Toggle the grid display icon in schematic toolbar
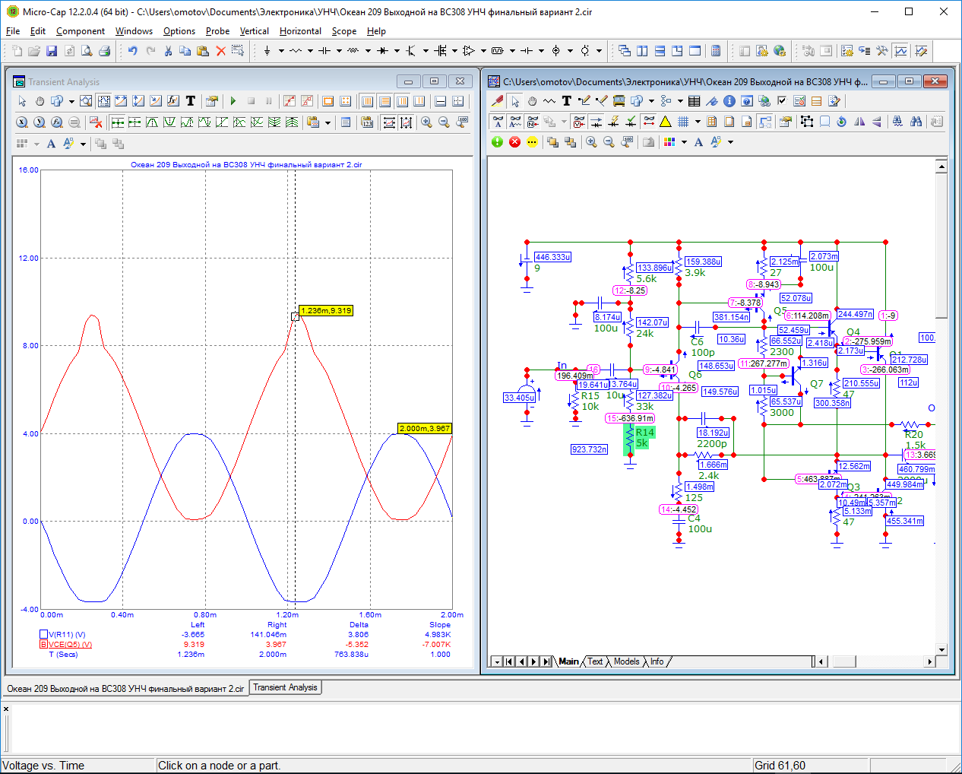 click(683, 122)
